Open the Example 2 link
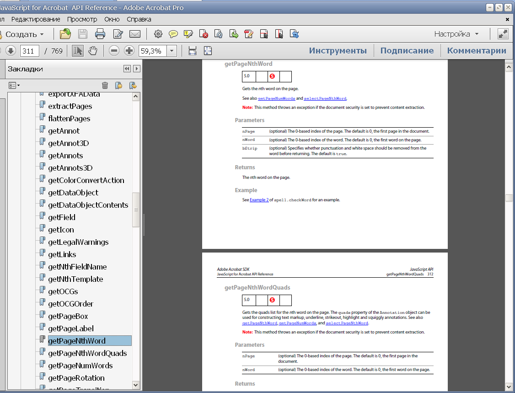 (259, 200)
